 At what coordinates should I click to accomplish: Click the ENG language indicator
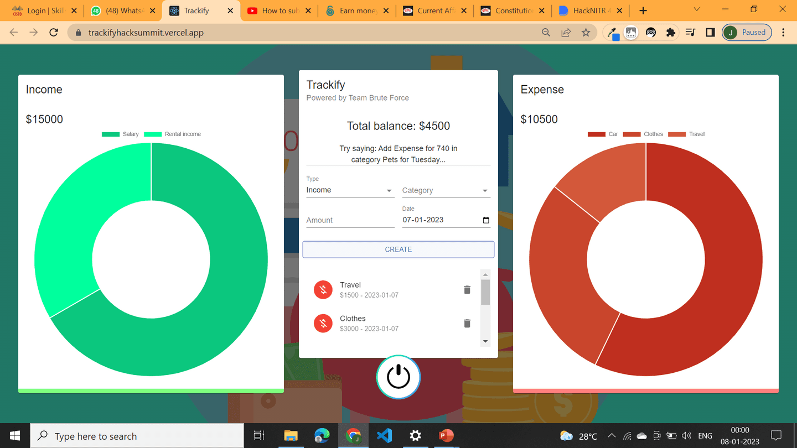pos(705,436)
